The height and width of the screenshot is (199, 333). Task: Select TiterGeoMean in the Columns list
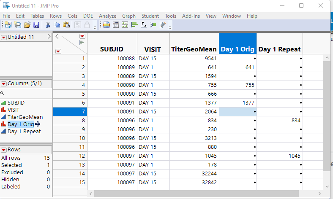point(25,117)
